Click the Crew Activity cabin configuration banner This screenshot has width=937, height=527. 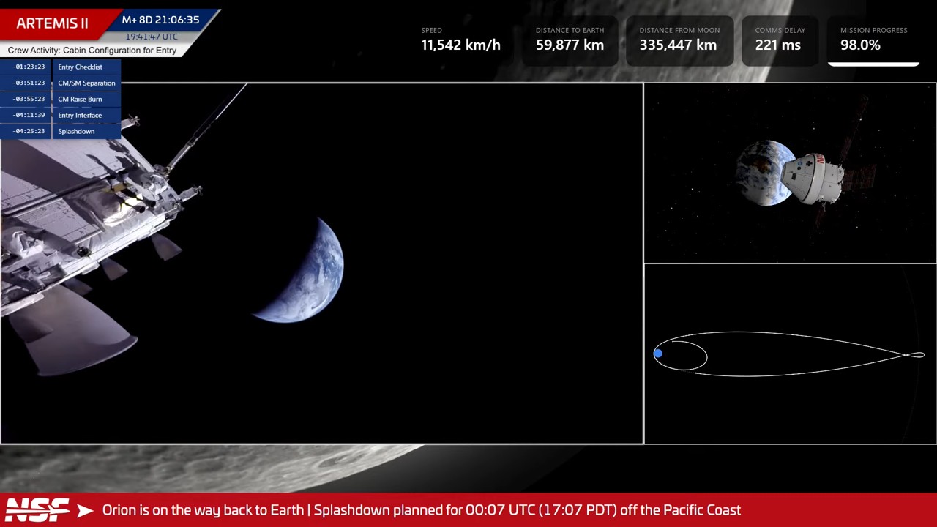(92, 51)
